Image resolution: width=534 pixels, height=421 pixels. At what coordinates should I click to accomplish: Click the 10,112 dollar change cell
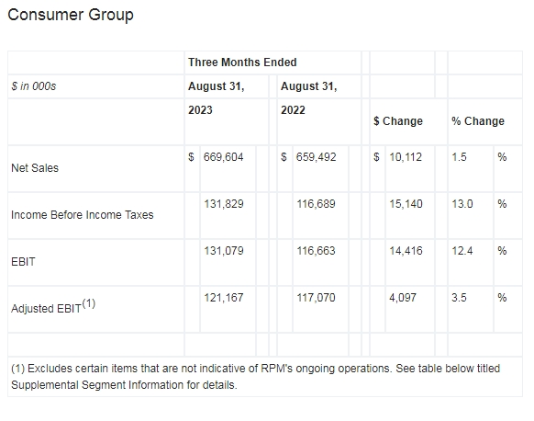(x=406, y=157)
